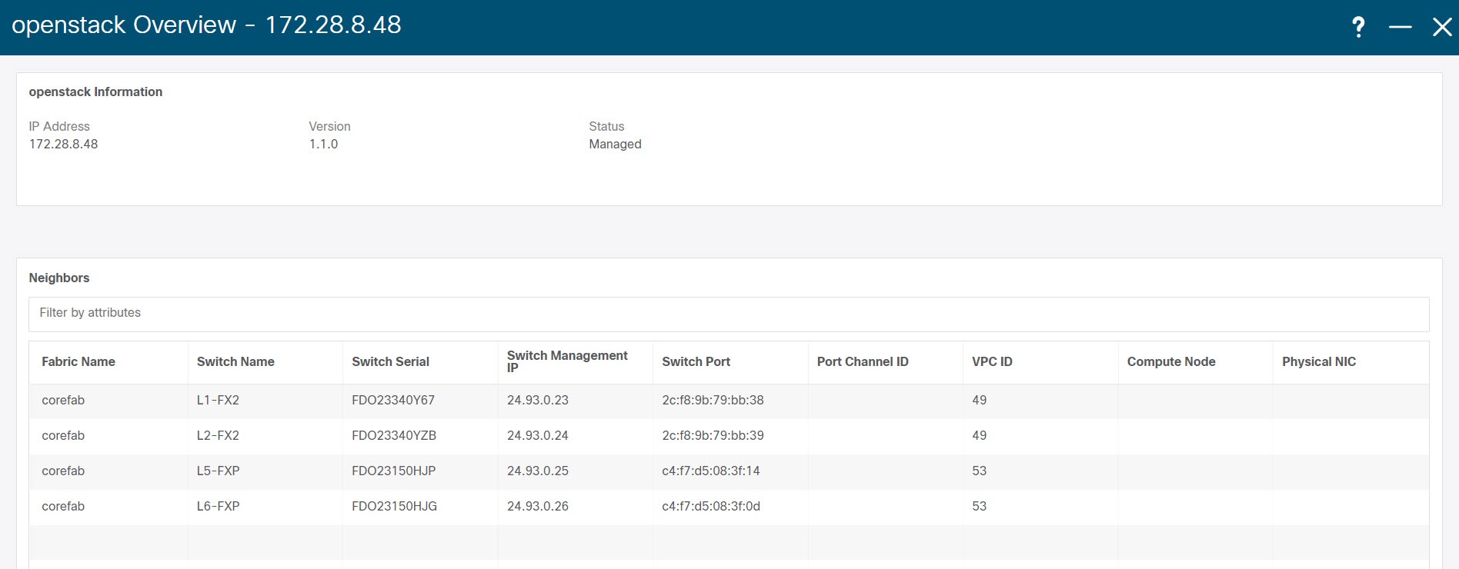The width and height of the screenshot is (1459, 569).
Task: Click VPC ID 53 in L6-FXP row
Action: pyautogui.click(x=979, y=507)
